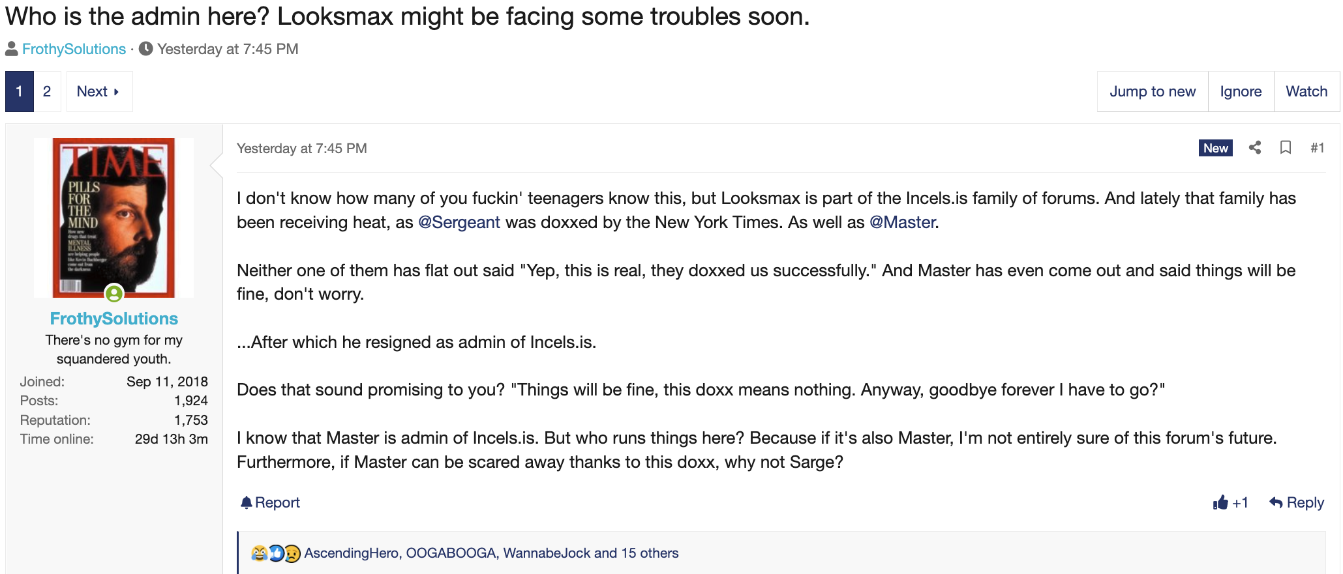The width and height of the screenshot is (1343, 574).
Task: Toggle Watch for this thread
Action: pos(1306,91)
